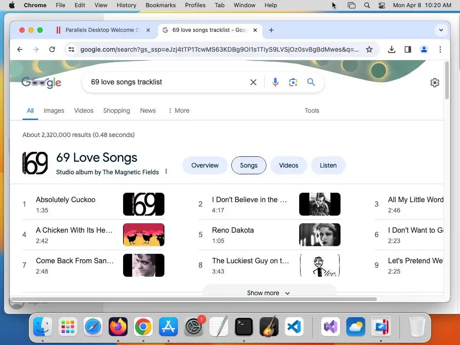Click the Overview chip
460x345 pixels.
pos(205,165)
